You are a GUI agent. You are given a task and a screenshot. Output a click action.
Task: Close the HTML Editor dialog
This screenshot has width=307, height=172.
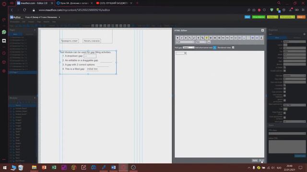click(x=262, y=31)
